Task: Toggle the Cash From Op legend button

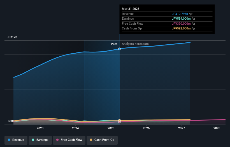Action: pyautogui.click(x=102, y=140)
